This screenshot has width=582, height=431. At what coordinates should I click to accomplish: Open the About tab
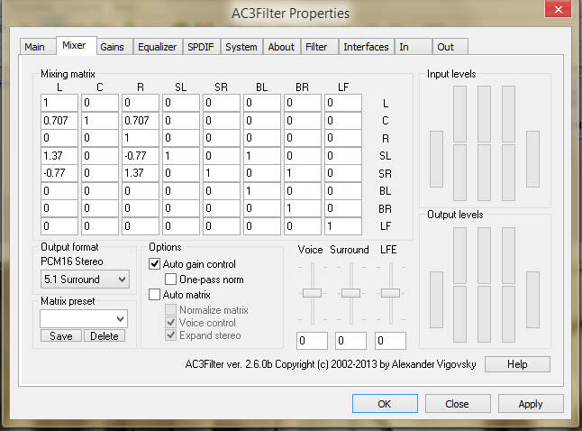click(x=282, y=47)
